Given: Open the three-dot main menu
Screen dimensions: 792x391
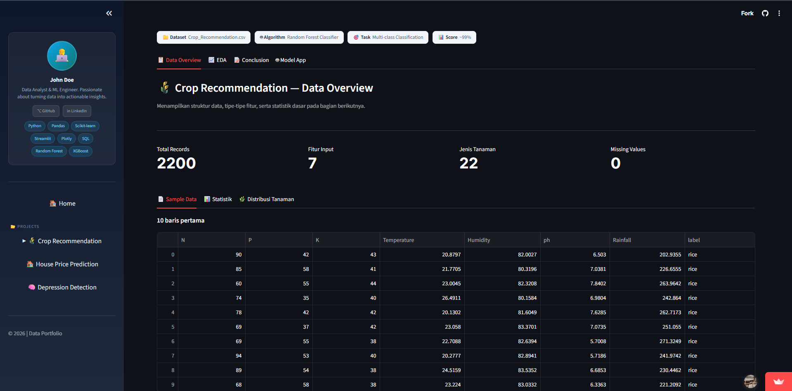Looking at the screenshot, I should point(779,13).
